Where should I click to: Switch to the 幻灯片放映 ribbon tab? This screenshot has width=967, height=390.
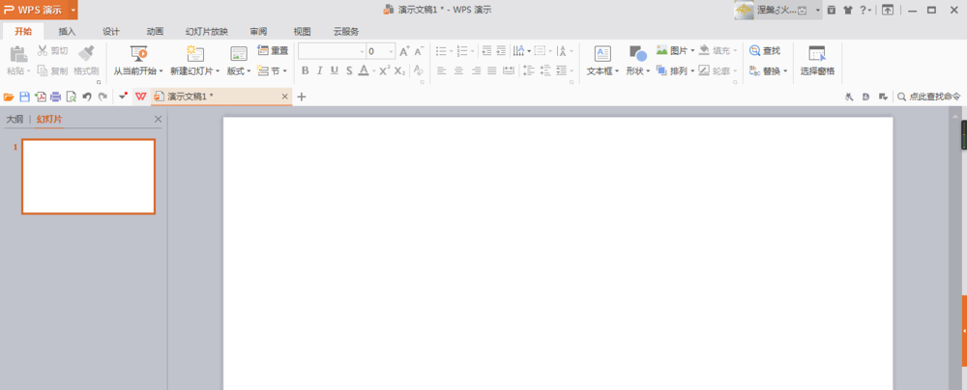[207, 32]
